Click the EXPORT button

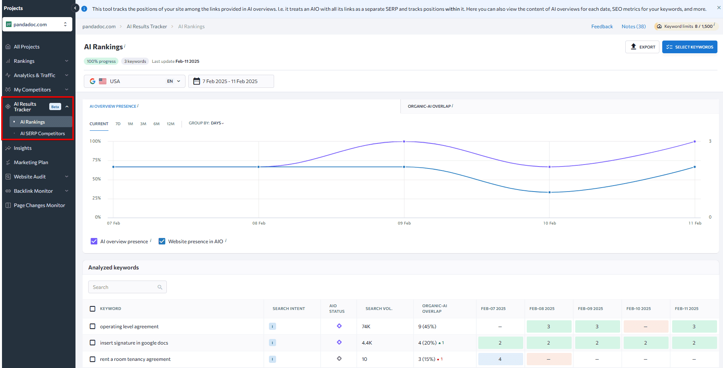click(642, 47)
